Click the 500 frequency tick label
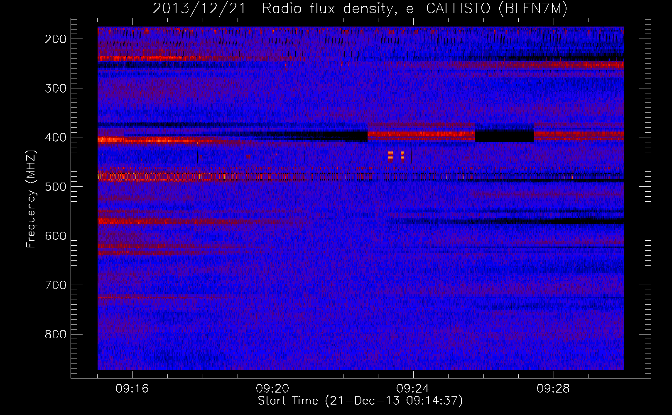 coord(55,187)
